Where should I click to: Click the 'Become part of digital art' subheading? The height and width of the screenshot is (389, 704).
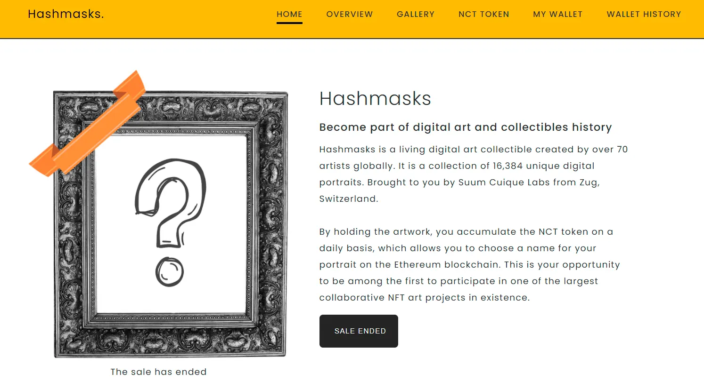point(465,127)
